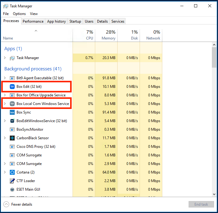The image size is (218, 213).
Task: Click the Box Sync process icon
Action: click(12, 112)
